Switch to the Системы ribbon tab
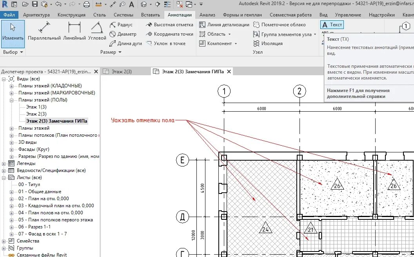 [123, 15]
